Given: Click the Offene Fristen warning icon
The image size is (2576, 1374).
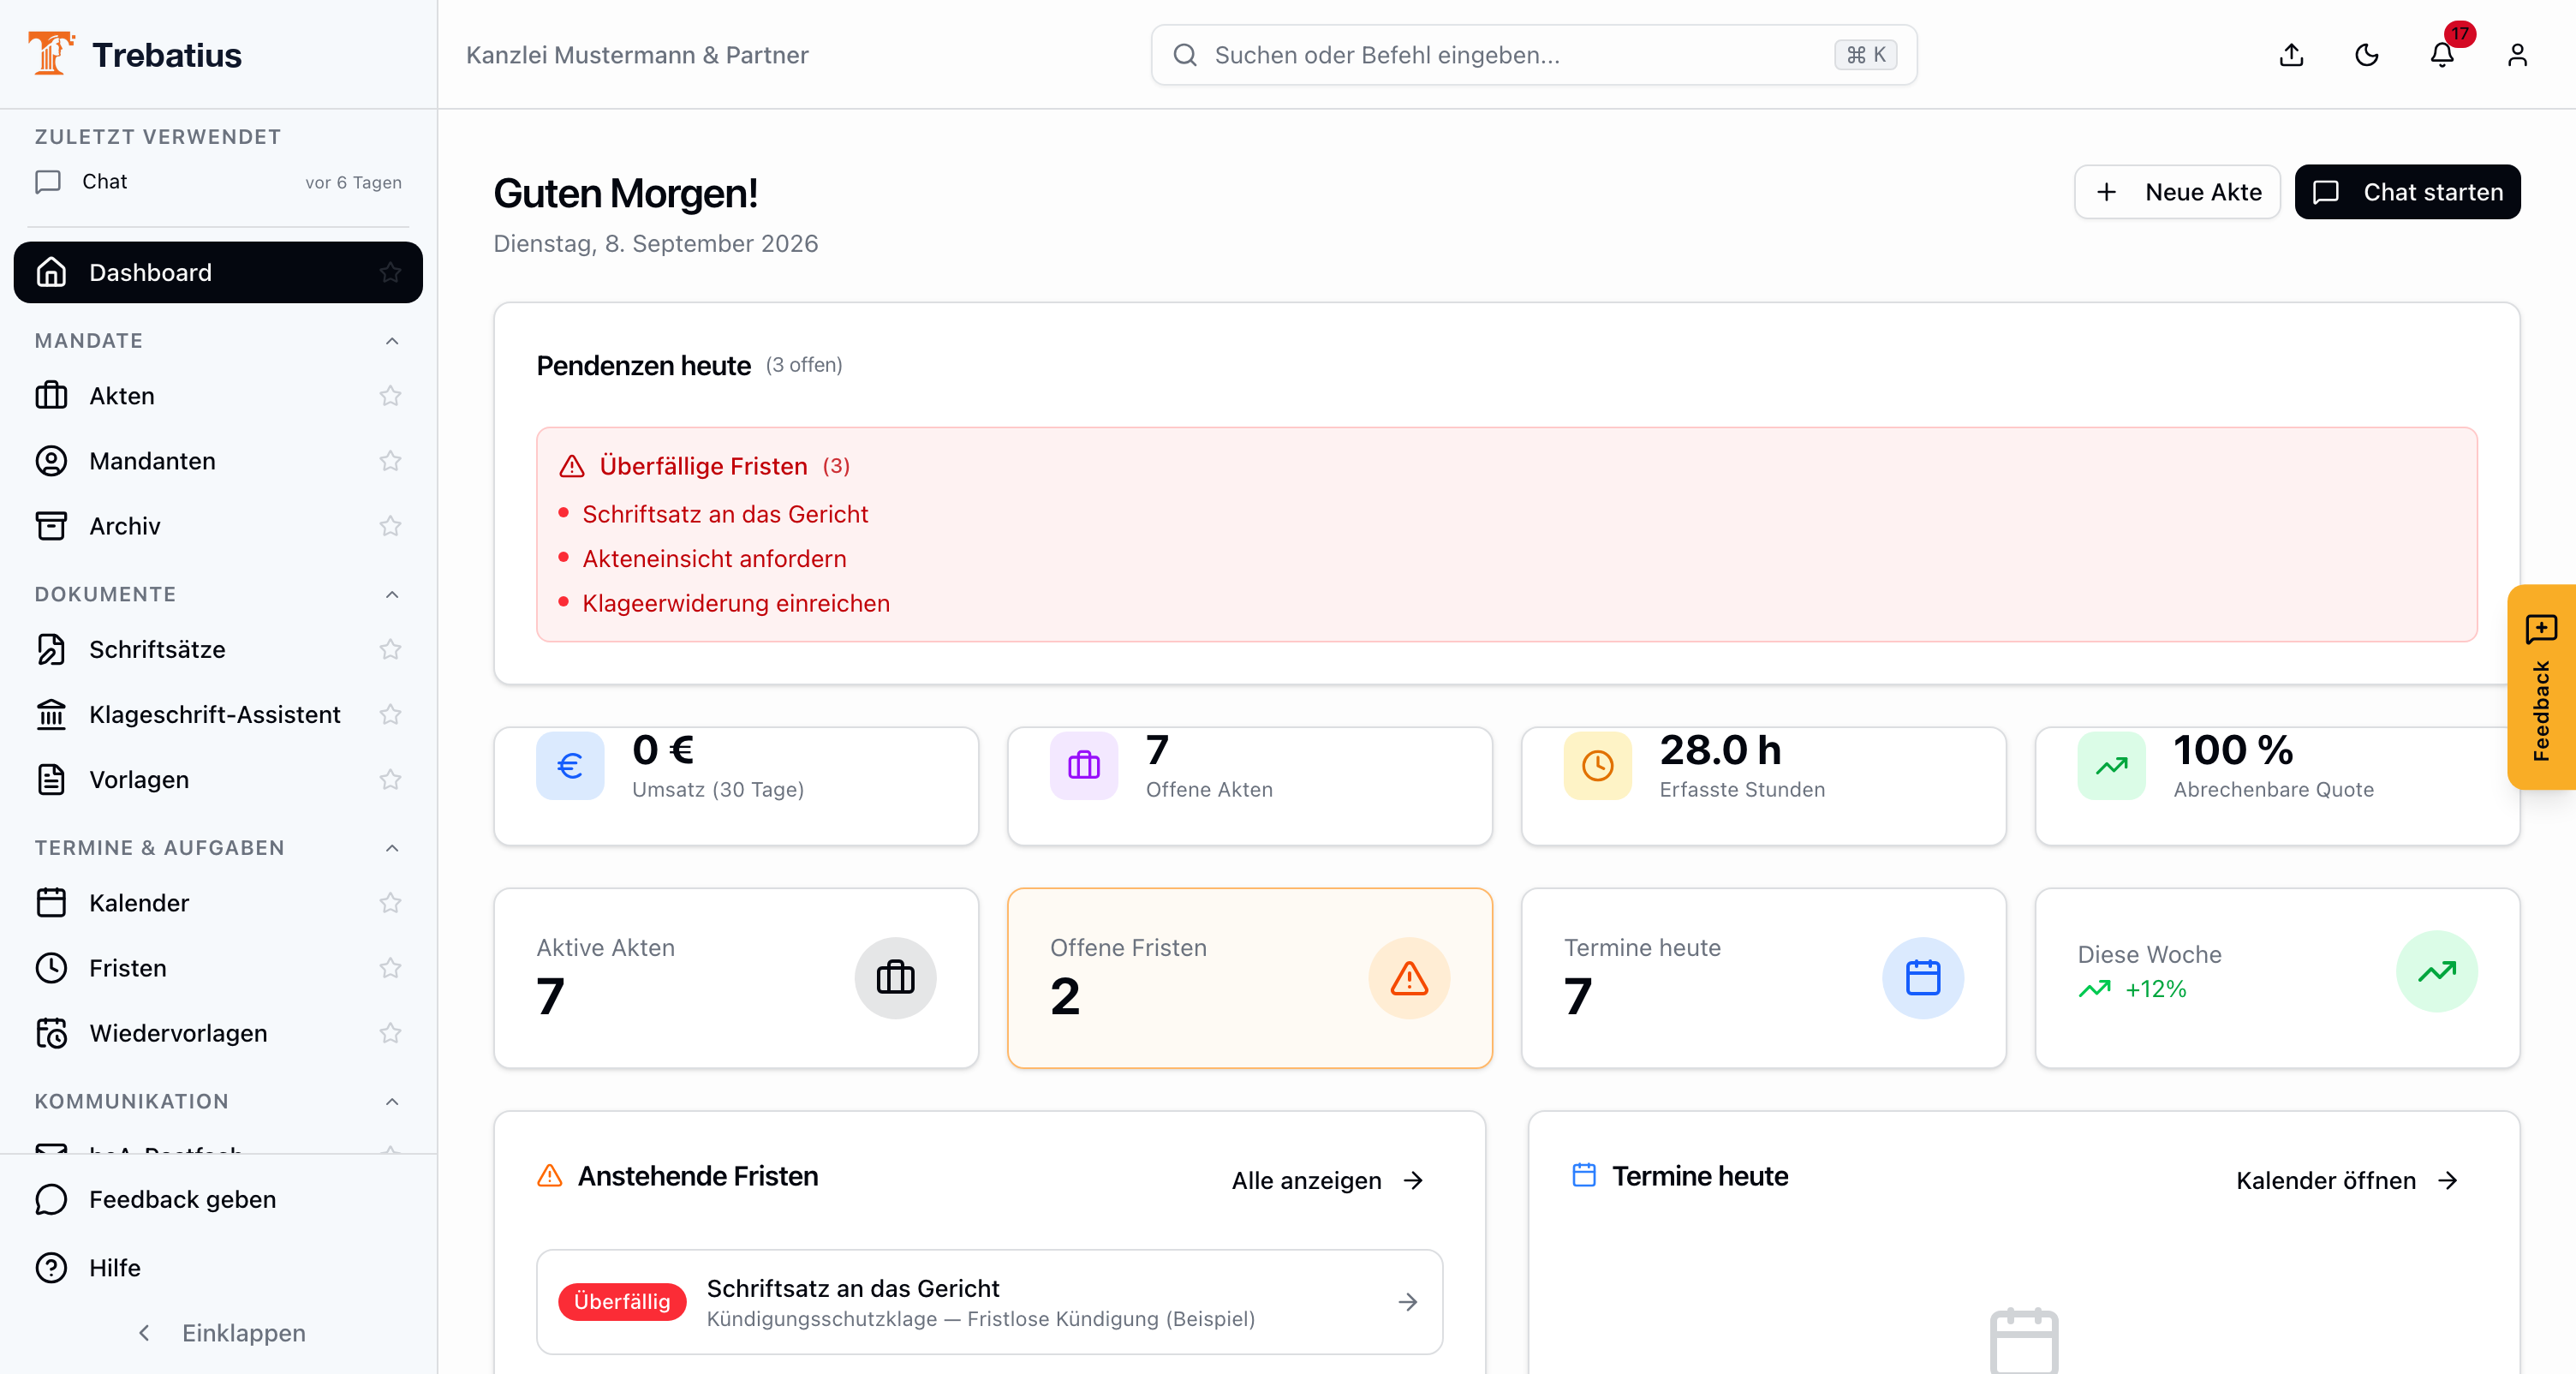Looking at the screenshot, I should pyautogui.click(x=1409, y=978).
